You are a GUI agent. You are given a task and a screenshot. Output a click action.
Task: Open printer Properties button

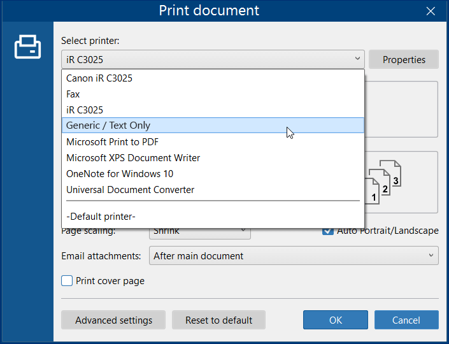pos(404,59)
